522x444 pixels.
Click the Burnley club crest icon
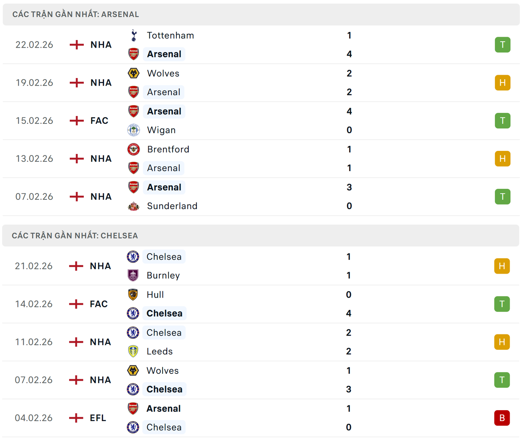(x=133, y=275)
